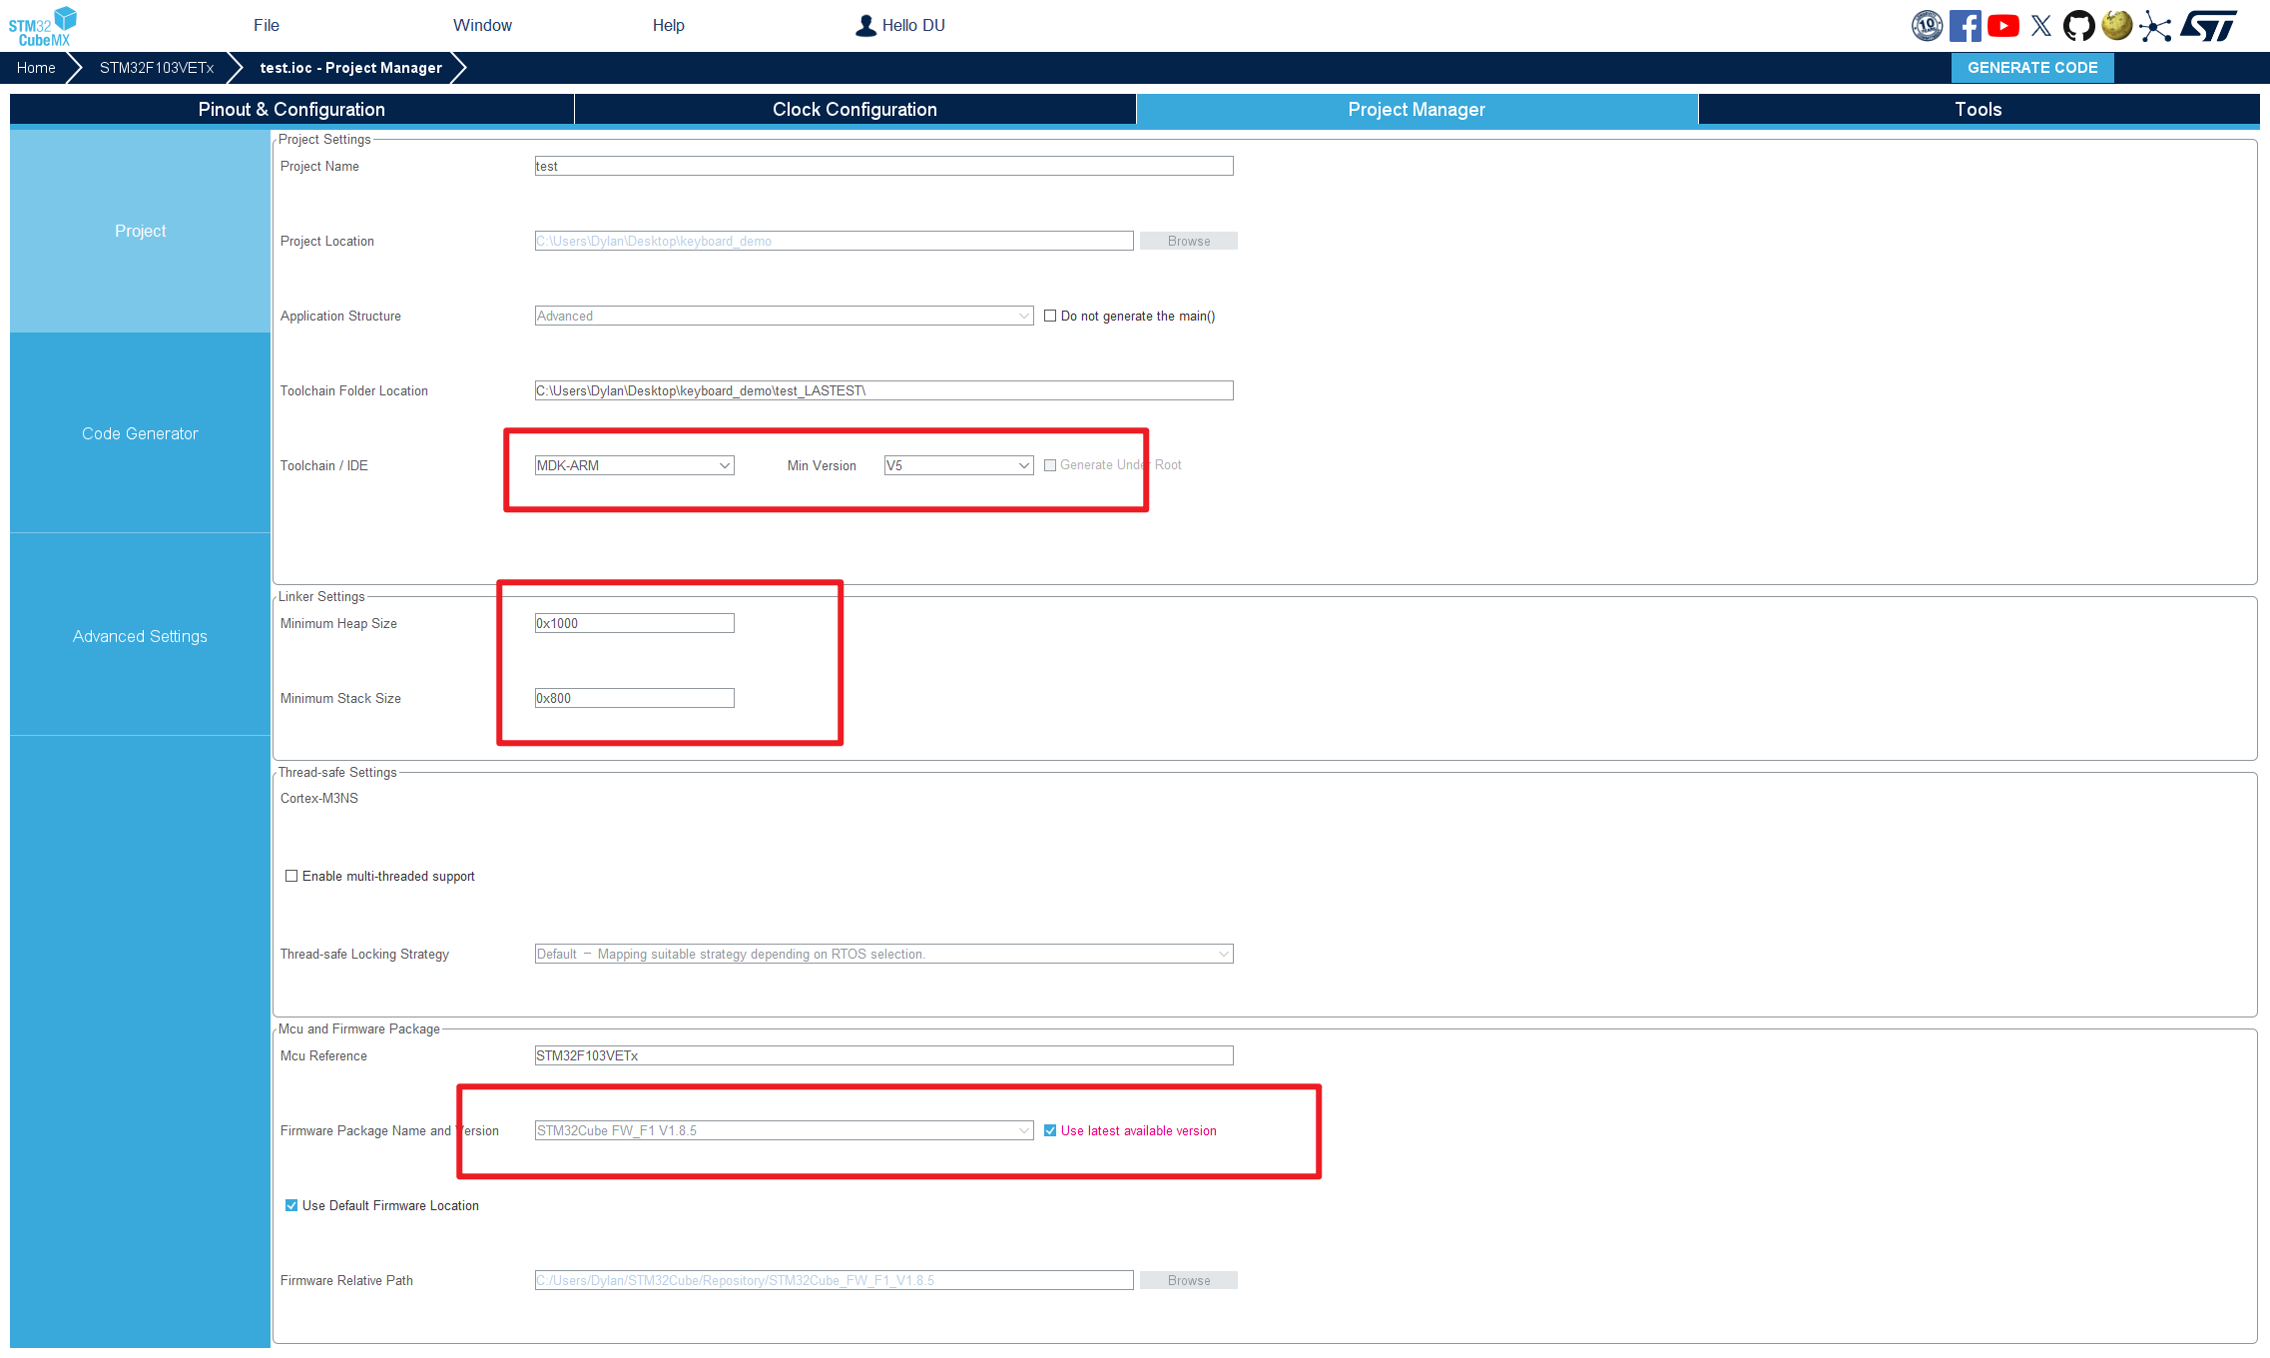Click the ST Community network icon
The width and height of the screenshot is (2270, 1358).
pos(2155,25)
